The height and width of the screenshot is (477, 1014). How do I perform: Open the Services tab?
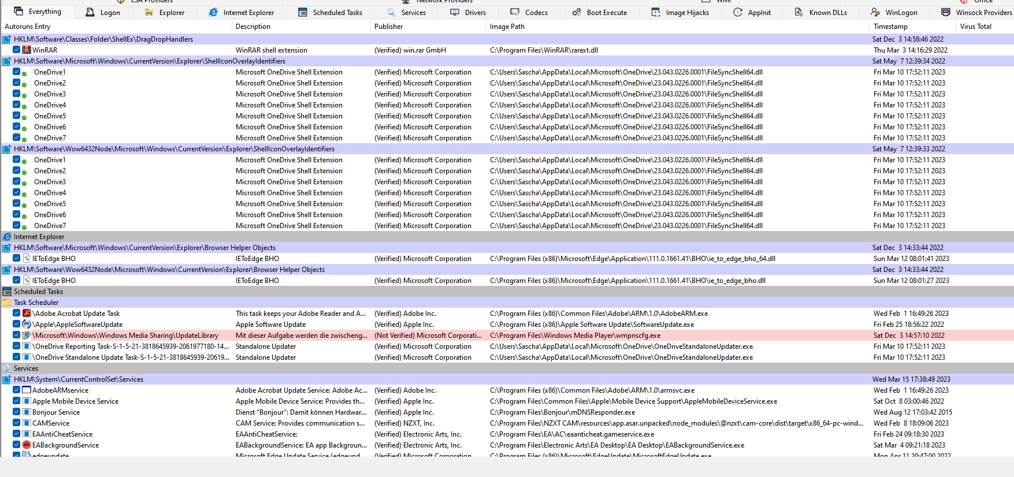pyautogui.click(x=406, y=12)
